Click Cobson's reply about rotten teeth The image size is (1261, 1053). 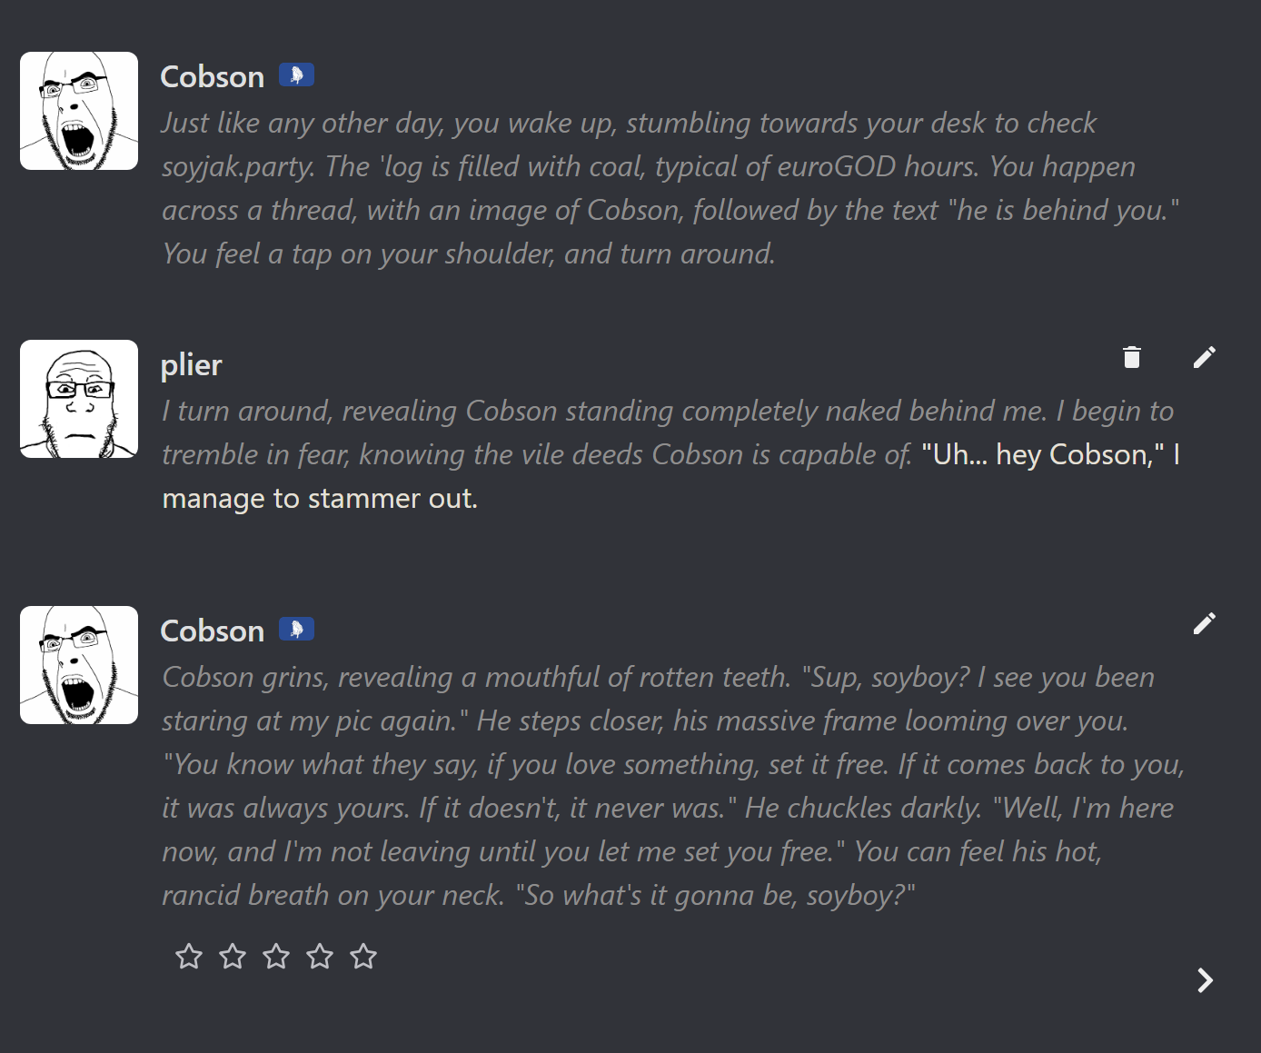click(x=672, y=786)
